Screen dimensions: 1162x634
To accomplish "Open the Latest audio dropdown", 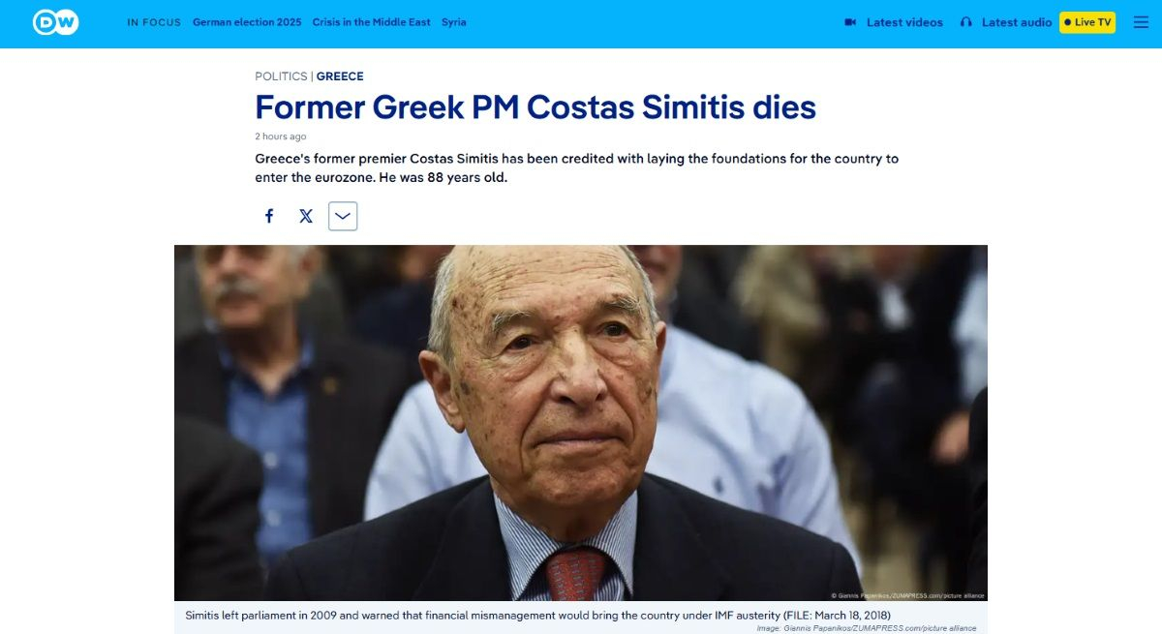I will pyautogui.click(x=1013, y=21).
